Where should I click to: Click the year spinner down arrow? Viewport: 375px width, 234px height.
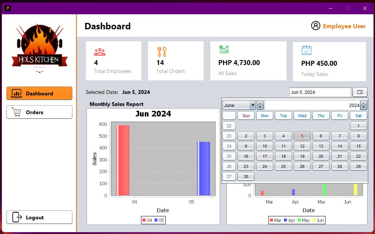363,108
